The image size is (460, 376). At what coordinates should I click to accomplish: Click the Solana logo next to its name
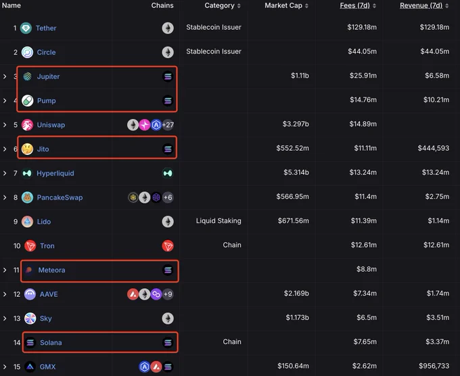[30, 343]
